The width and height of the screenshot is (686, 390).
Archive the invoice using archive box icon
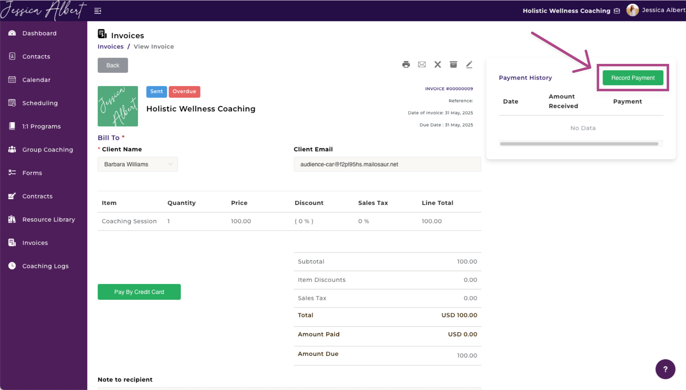(x=453, y=64)
